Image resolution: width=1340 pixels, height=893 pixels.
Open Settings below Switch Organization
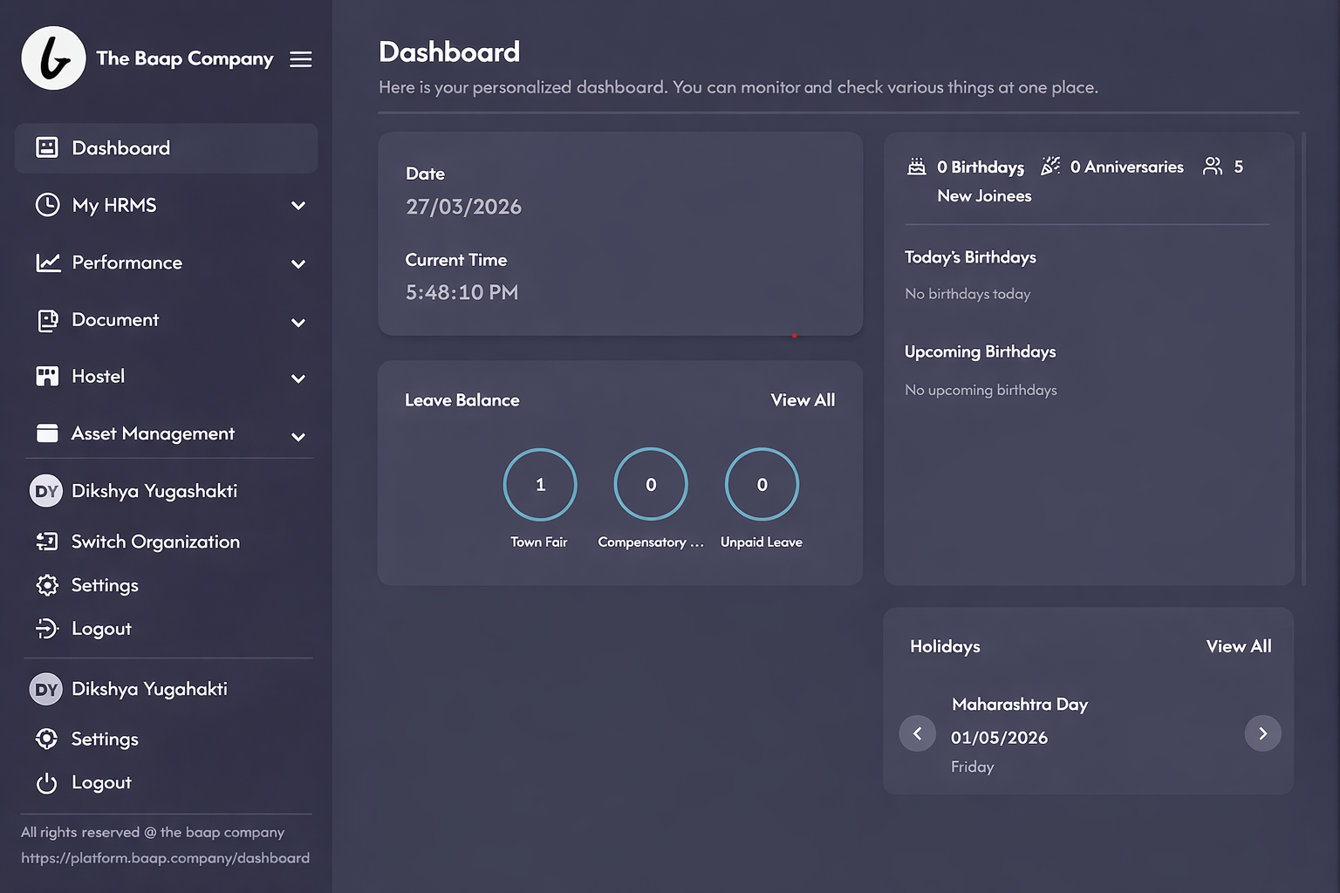point(105,585)
